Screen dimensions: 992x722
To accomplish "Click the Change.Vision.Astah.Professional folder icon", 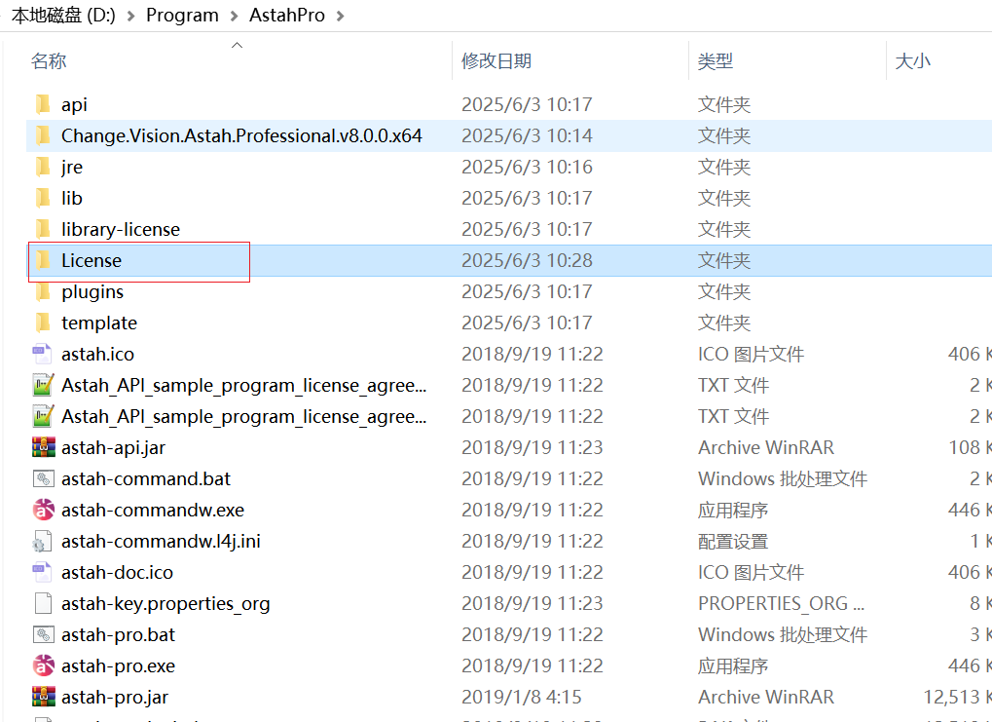I will [x=43, y=134].
